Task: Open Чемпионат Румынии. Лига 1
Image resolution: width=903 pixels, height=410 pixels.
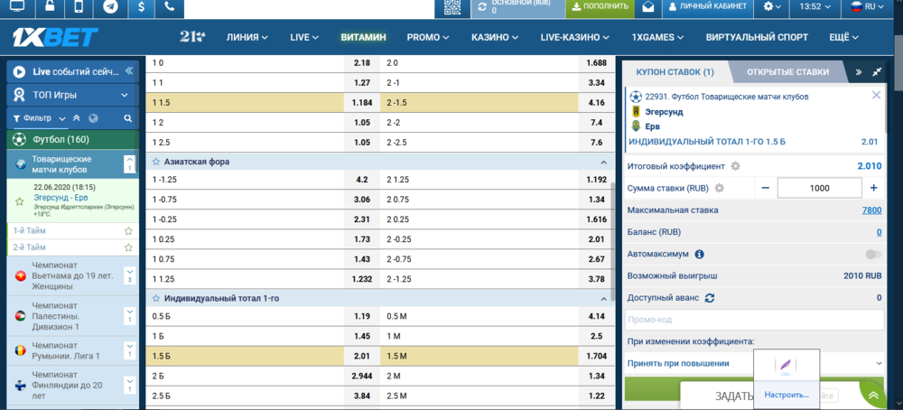Action: pos(72,350)
